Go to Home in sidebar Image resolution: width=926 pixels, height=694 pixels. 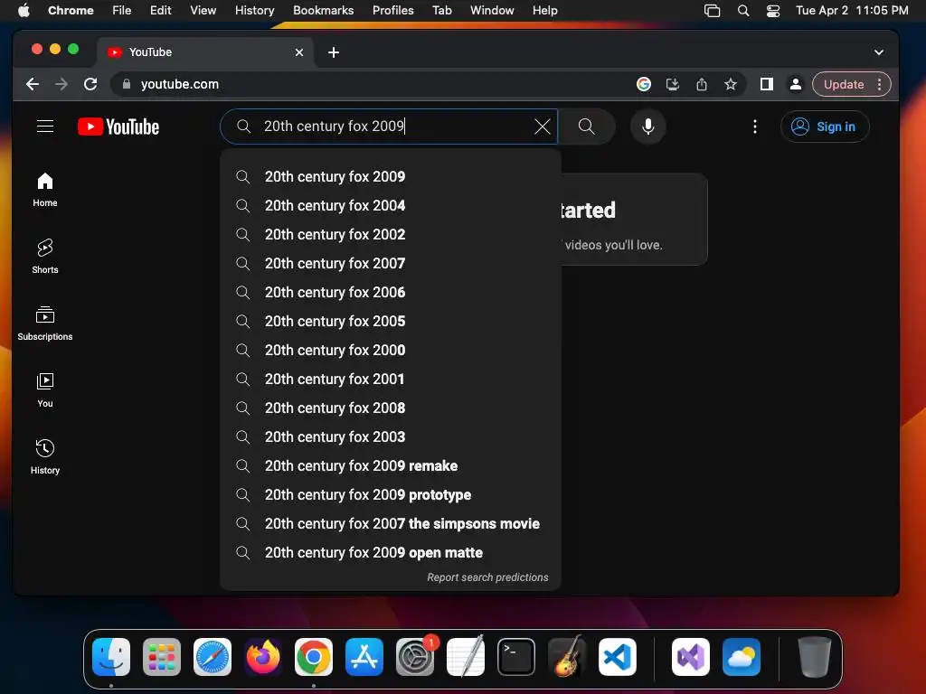click(45, 190)
